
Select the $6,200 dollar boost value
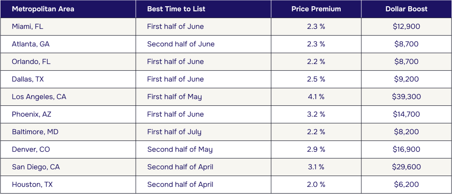[406, 185]
